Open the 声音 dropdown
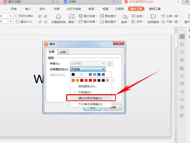The width and height of the screenshot is (190, 143). [88, 64]
